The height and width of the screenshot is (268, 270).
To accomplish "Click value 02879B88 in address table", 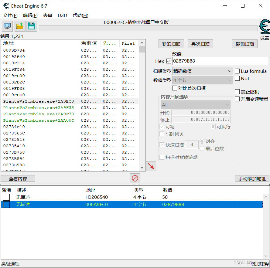I will coord(173,205).
